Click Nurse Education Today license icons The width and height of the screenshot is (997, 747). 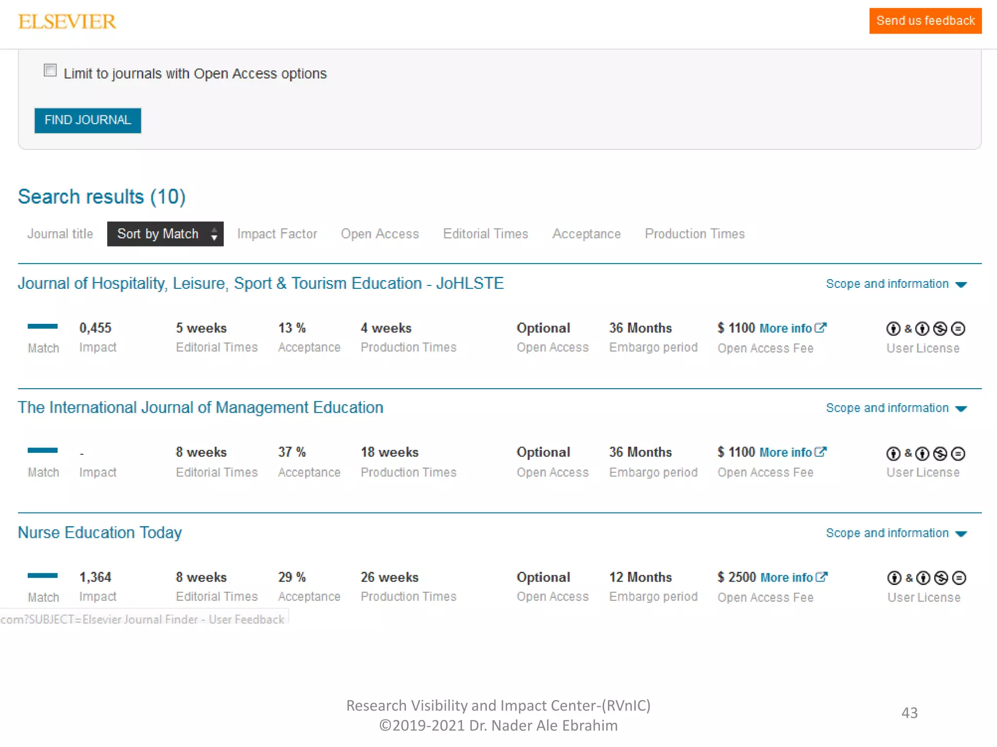926,578
